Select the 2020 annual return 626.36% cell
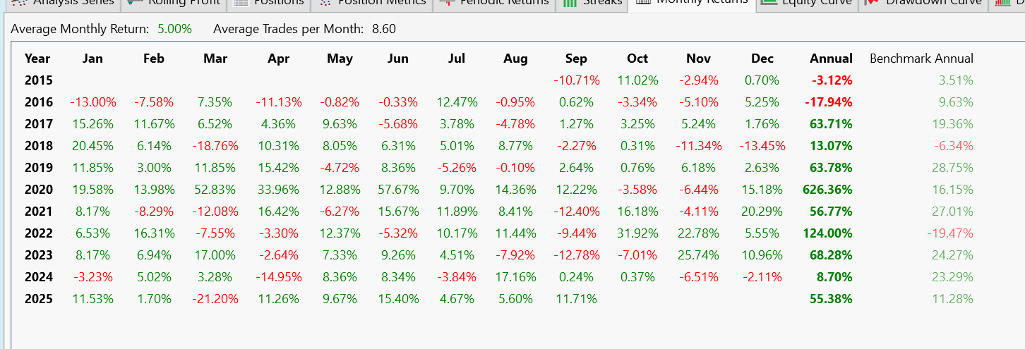Viewport: 1025px width, 349px height. coord(827,190)
